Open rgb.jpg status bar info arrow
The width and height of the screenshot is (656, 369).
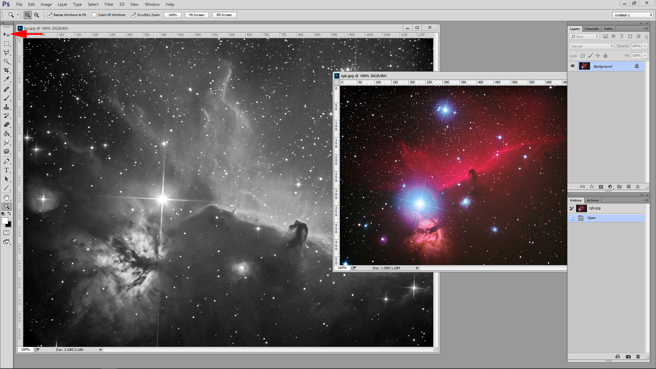click(x=417, y=268)
